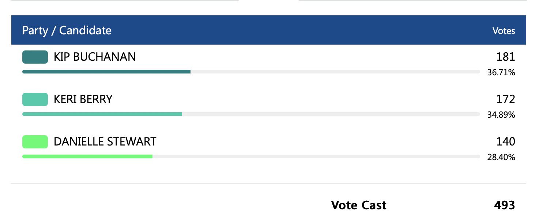Screen dimensions: 539x223
Task: Click the filled part of Kip Buchanan's vote bar
Action: tap(106, 72)
